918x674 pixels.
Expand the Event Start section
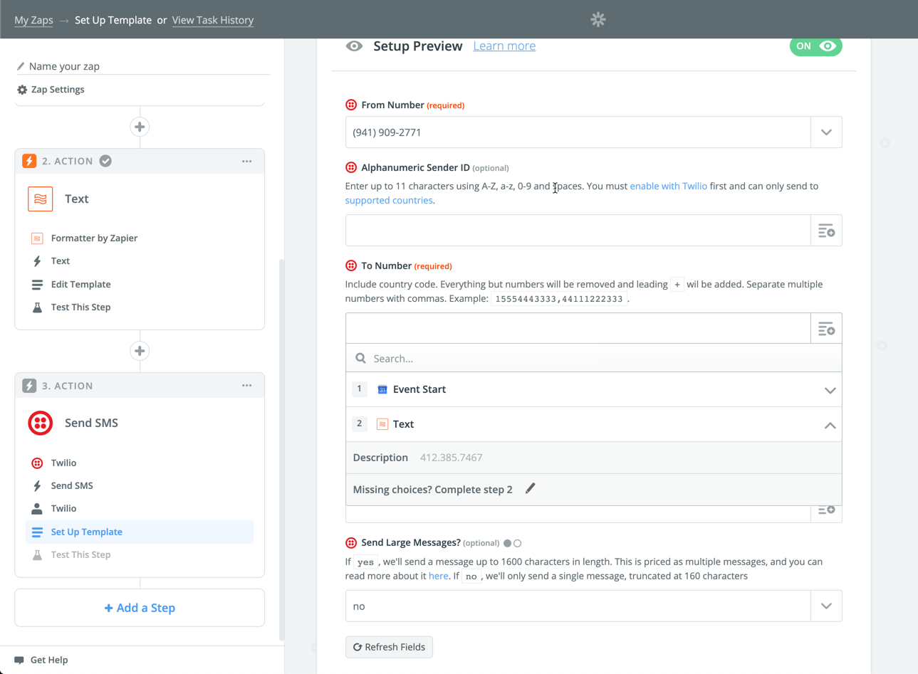coord(829,389)
